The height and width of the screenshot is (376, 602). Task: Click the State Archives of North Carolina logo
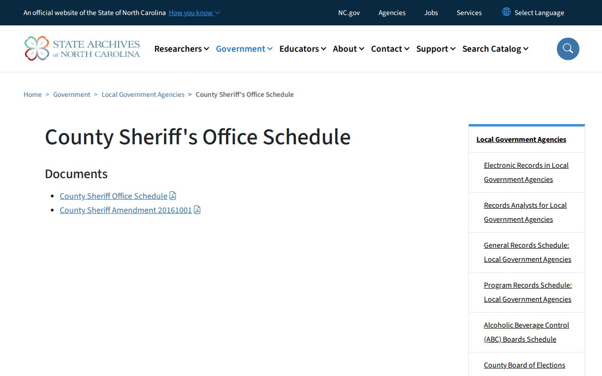click(82, 48)
